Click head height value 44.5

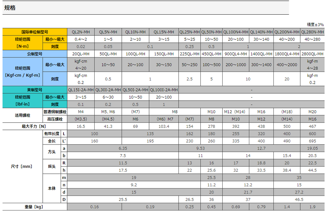point(313,170)
